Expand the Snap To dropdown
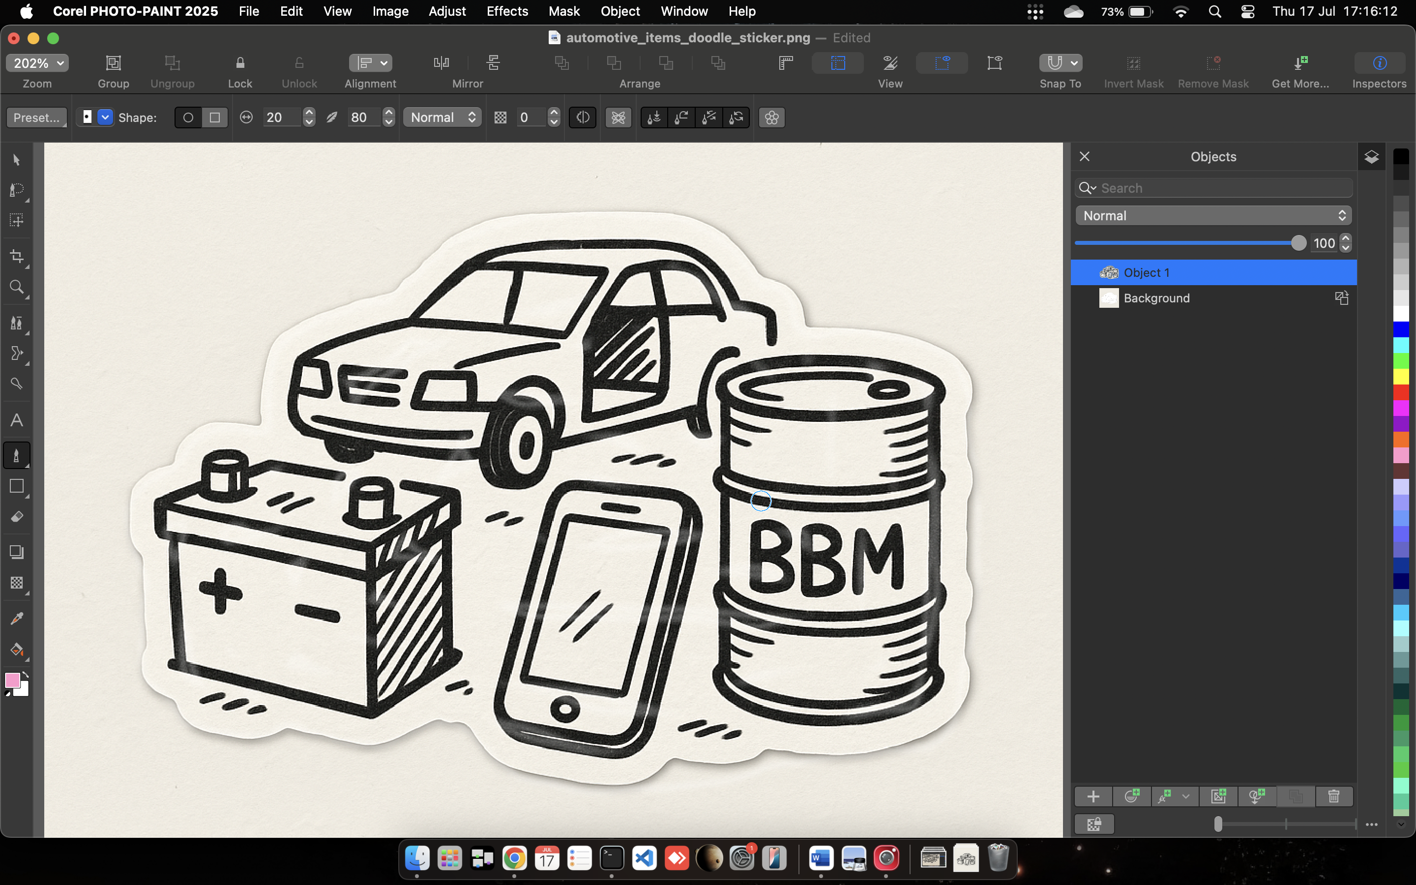This screenshot has width=1416, height=885. (x=1074, y=62)
